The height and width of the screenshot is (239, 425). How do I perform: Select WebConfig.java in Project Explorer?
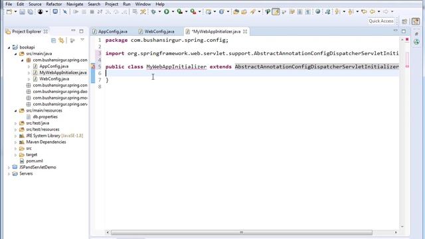coord(54,79)
